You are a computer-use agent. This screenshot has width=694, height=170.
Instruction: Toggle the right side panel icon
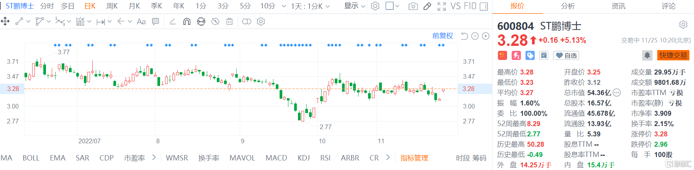484,6
